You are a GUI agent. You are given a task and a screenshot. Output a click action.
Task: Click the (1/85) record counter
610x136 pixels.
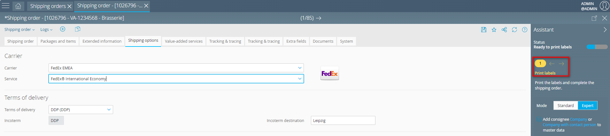click(307, 18)
